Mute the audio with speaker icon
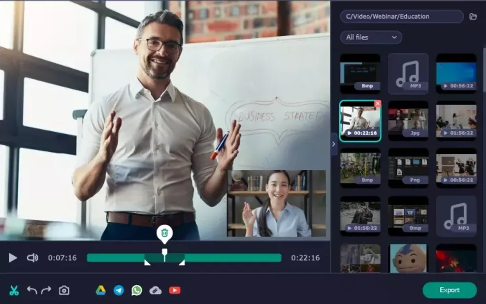The width and height of the screenshot is (486, 304). 32,258
